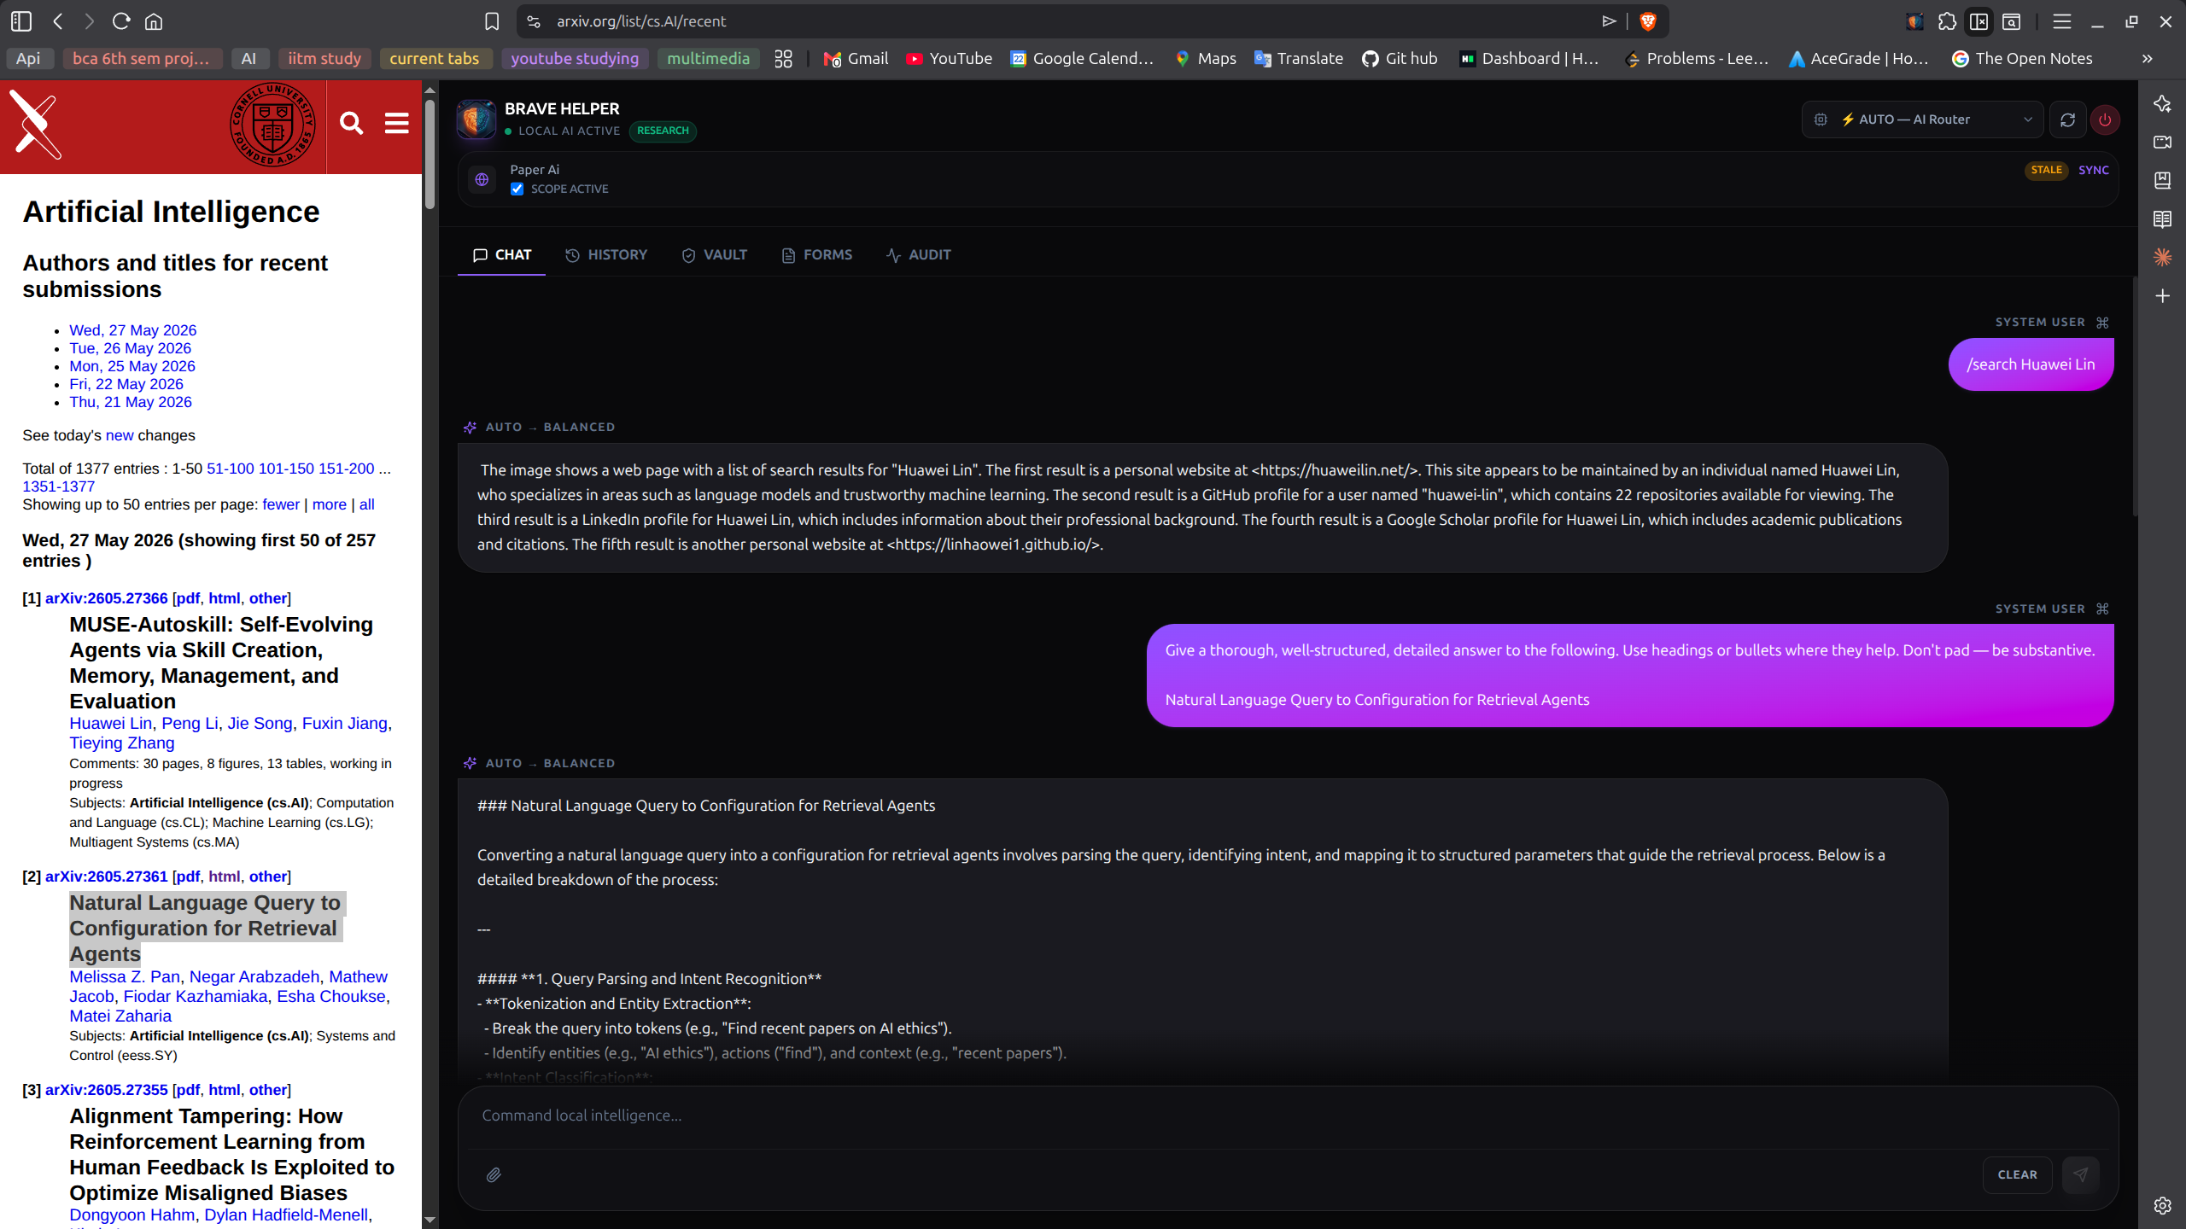Open the AUDIT tab
The width and height of the screenshot is (2186, 1229).
919,254
